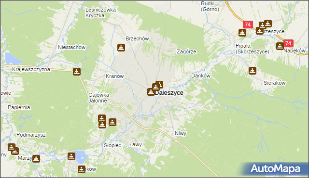
Task: Click the Pipała (Skorzeszyce) label
Action: tap(253, 49)
